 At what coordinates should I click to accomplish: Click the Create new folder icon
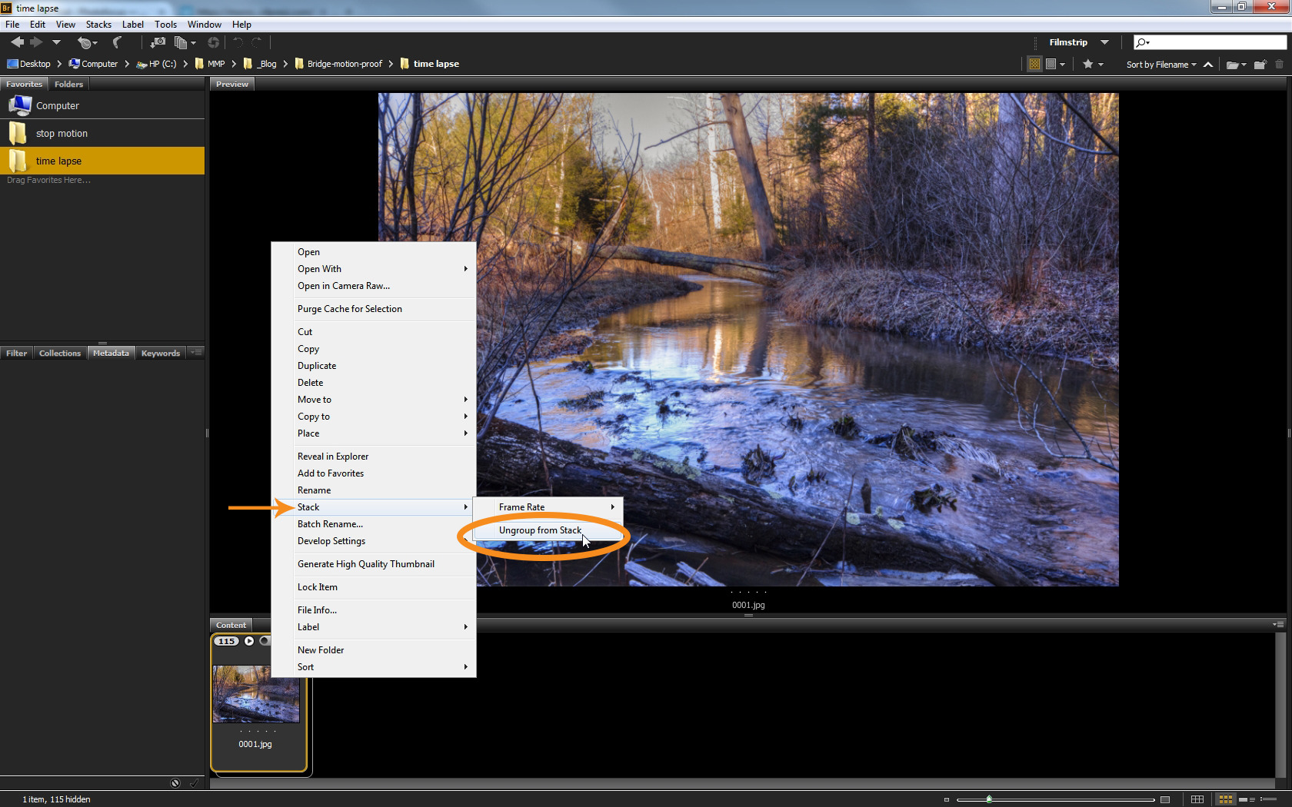(1260, 65)
